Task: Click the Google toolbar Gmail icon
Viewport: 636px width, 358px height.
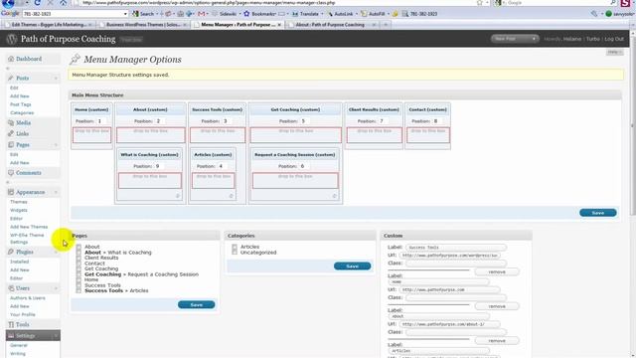Action: coord(201,14)
